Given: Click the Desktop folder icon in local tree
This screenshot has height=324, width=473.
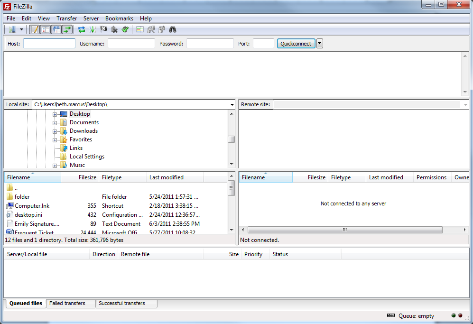Looking at the screenshot, I should click(64, 114).
